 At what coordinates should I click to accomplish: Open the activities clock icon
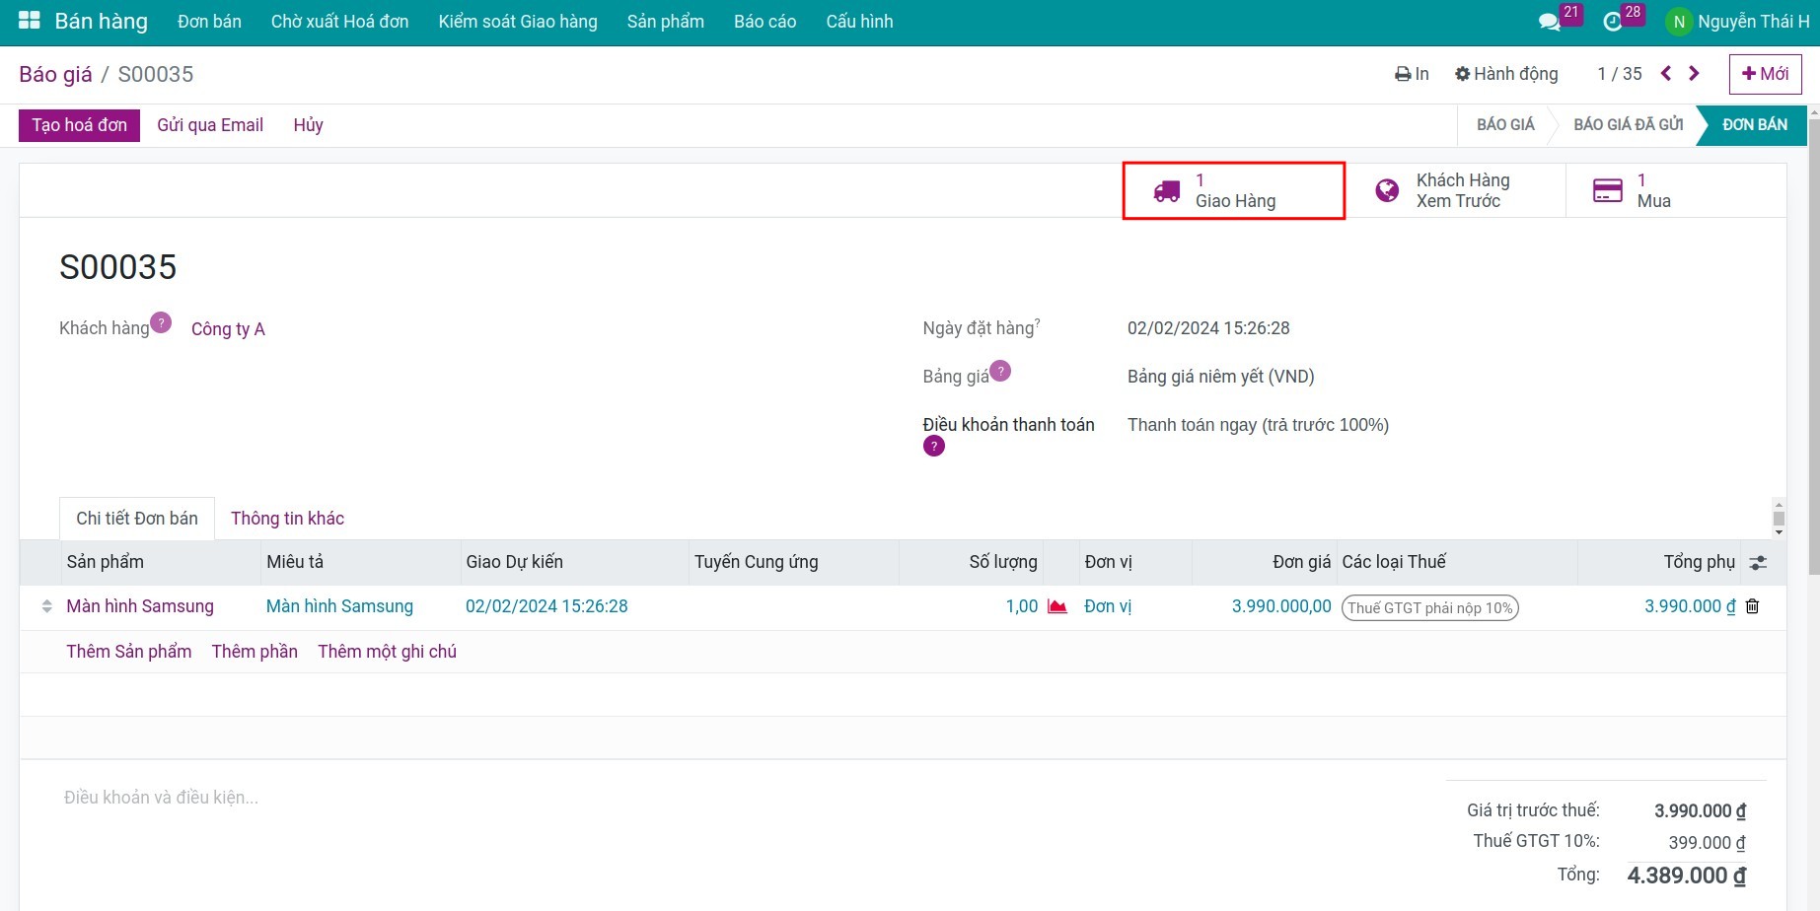point(1613,22)
